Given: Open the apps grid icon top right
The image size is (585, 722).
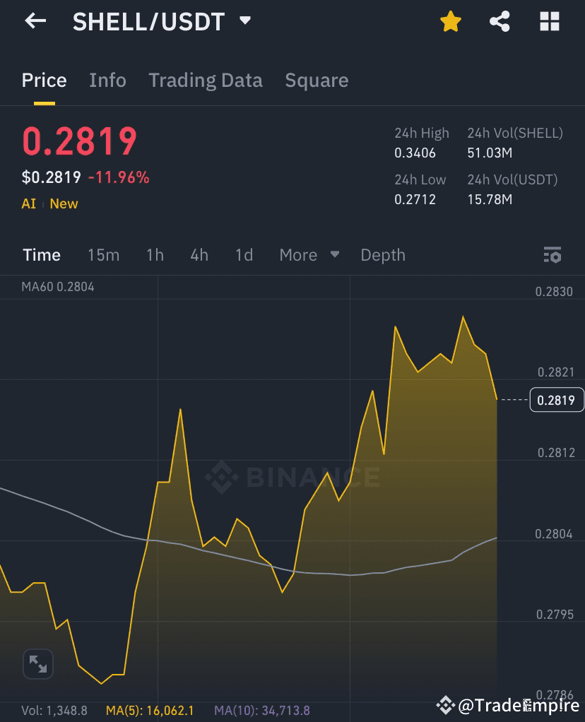Looking at the screenshot, I should pyautogui.click(x=550, y=21).
